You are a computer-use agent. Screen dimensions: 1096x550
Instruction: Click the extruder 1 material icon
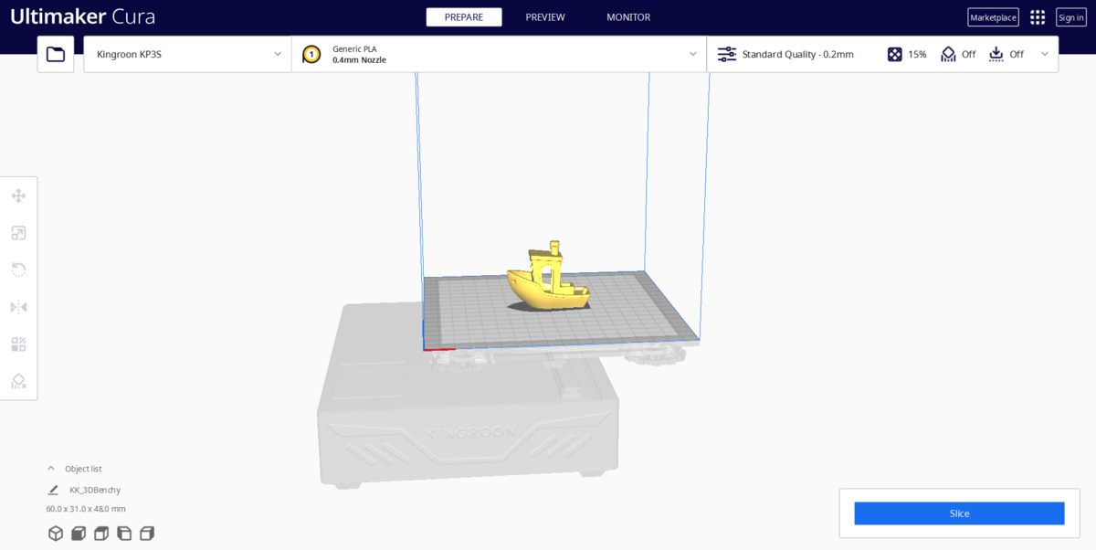pos(311,55)
